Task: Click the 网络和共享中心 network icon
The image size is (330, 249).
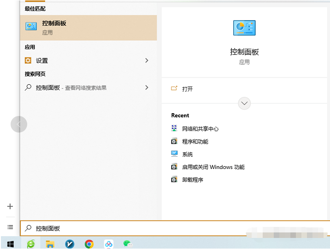Action: coord(174,128)
